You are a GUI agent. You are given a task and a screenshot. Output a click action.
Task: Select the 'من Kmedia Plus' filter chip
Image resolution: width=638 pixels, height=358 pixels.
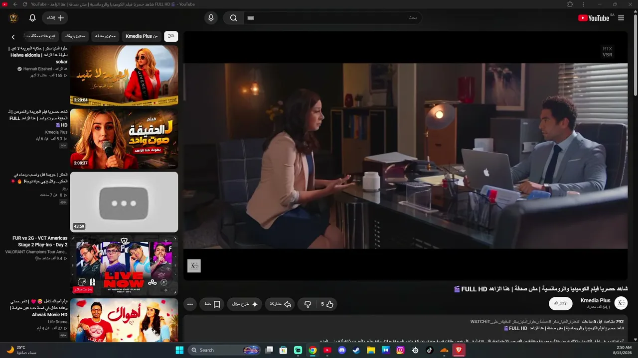[x=142, y=36]
